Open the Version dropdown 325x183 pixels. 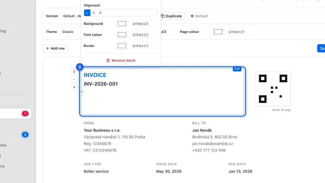71,16
